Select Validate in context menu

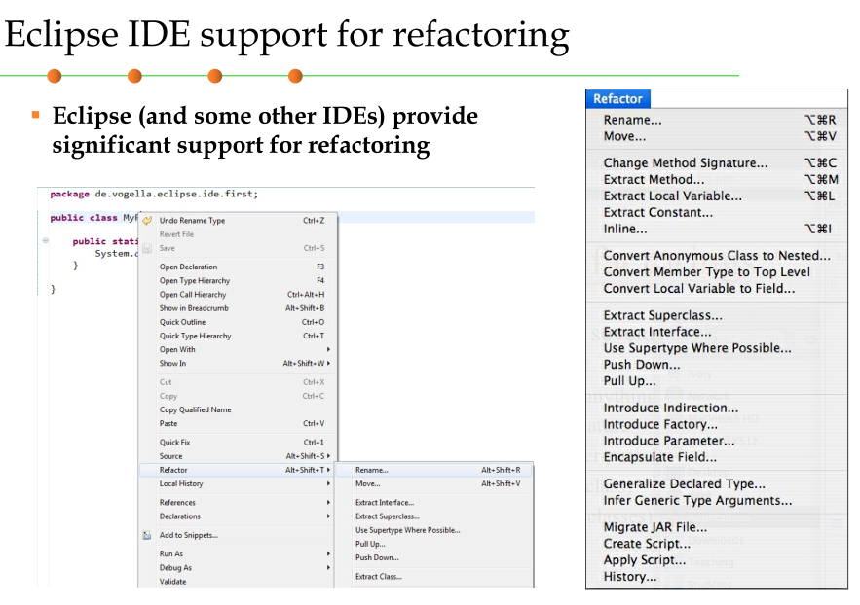(x=238, y=582)
